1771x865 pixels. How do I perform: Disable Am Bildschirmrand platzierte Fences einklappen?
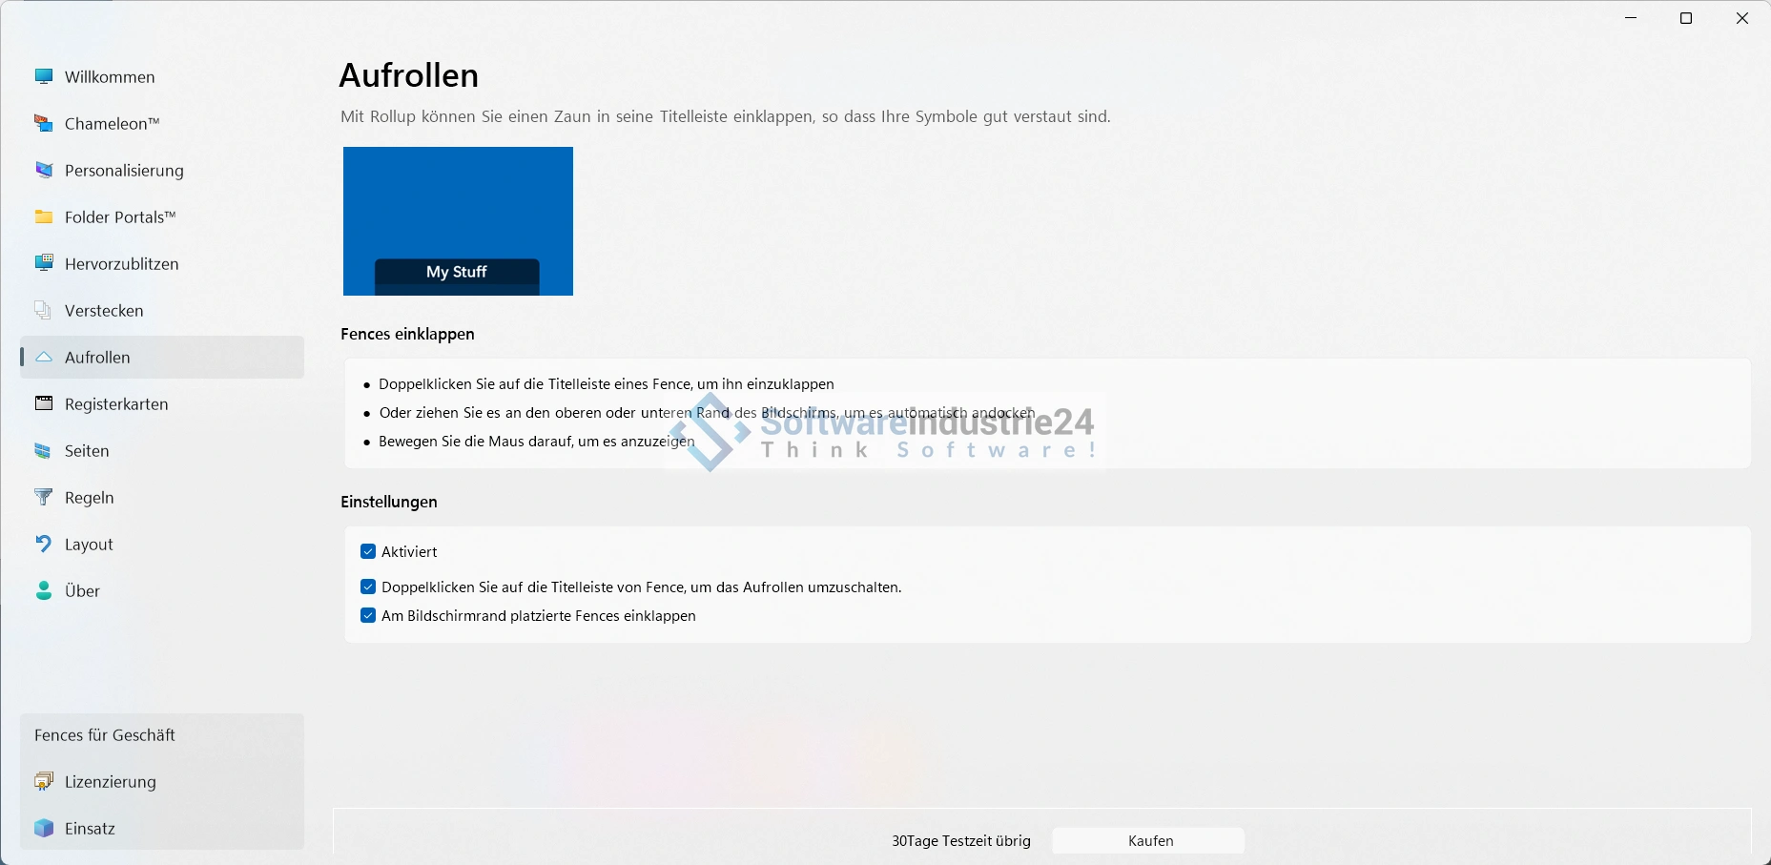pyautogui.click(x=368, y=616)
